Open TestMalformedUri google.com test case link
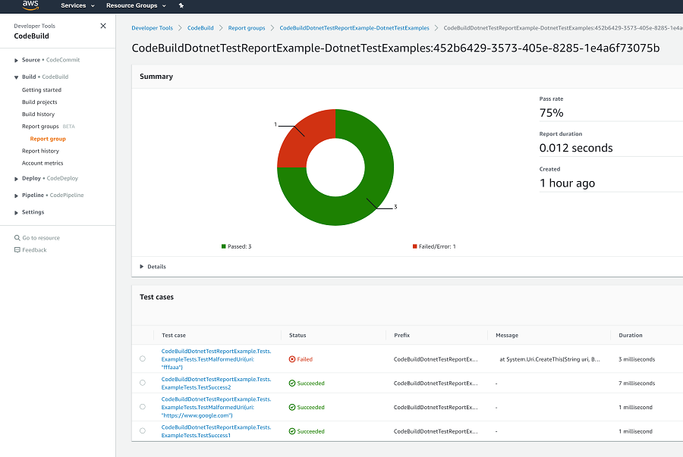Image resolution: width=683 pixels, height=457 pixels. [216, 408]
